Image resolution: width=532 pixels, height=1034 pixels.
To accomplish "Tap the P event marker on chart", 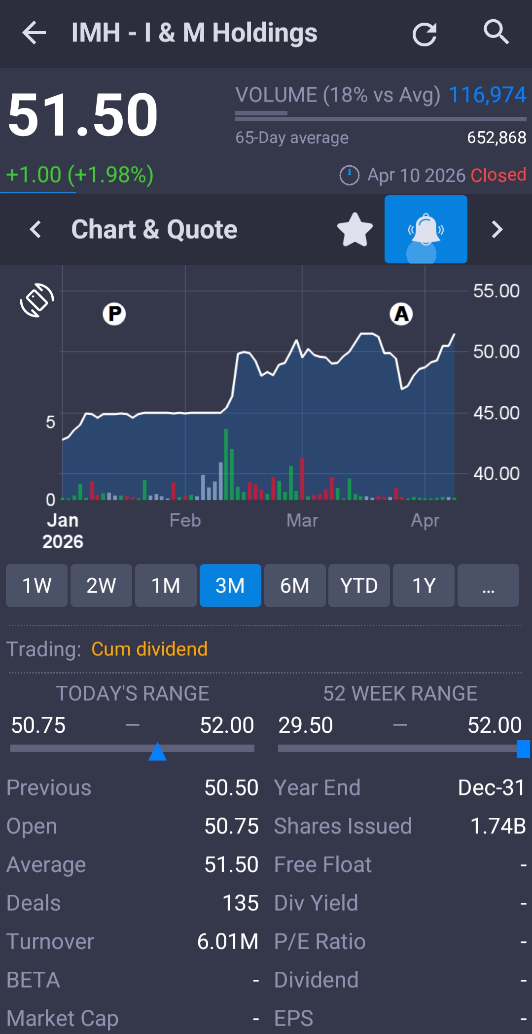I will coord(114,314).
